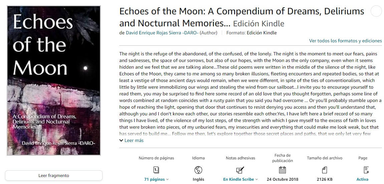Click the 2126 KB file size value
Image resolution: width=384 pixels, height=184 pixels.
pos(324,179)
